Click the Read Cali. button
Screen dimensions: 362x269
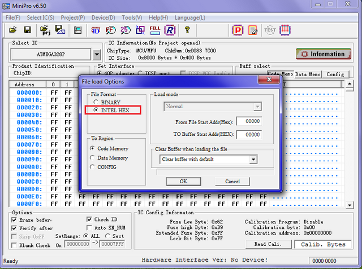pyautogui.click(x=268, y=244)
